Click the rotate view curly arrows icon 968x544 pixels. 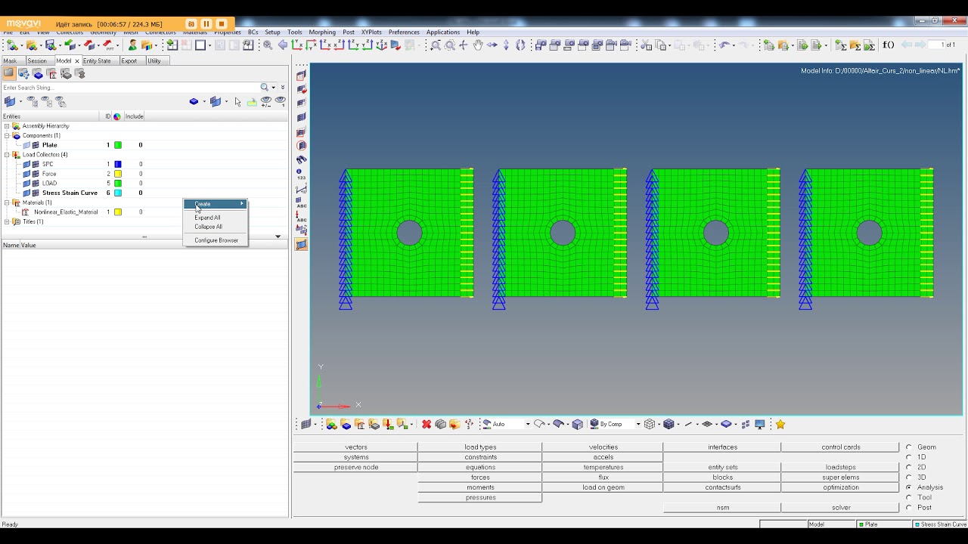(520, 45)
